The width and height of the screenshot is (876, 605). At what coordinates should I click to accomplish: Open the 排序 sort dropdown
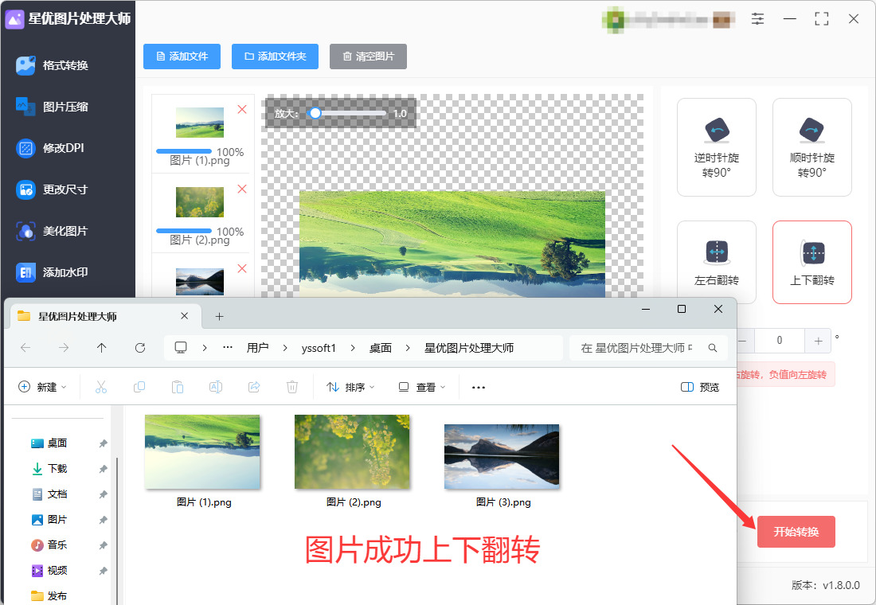click(x=350, y=387)
